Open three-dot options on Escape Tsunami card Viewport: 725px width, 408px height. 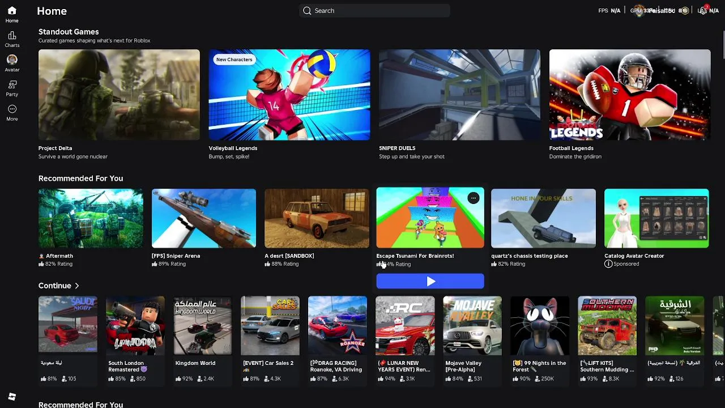[474, 198]
